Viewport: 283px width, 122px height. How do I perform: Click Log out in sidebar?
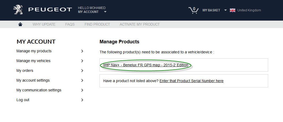[x=23, y=100]
